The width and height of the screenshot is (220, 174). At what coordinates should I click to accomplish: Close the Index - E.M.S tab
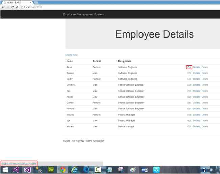coord(31,2)
